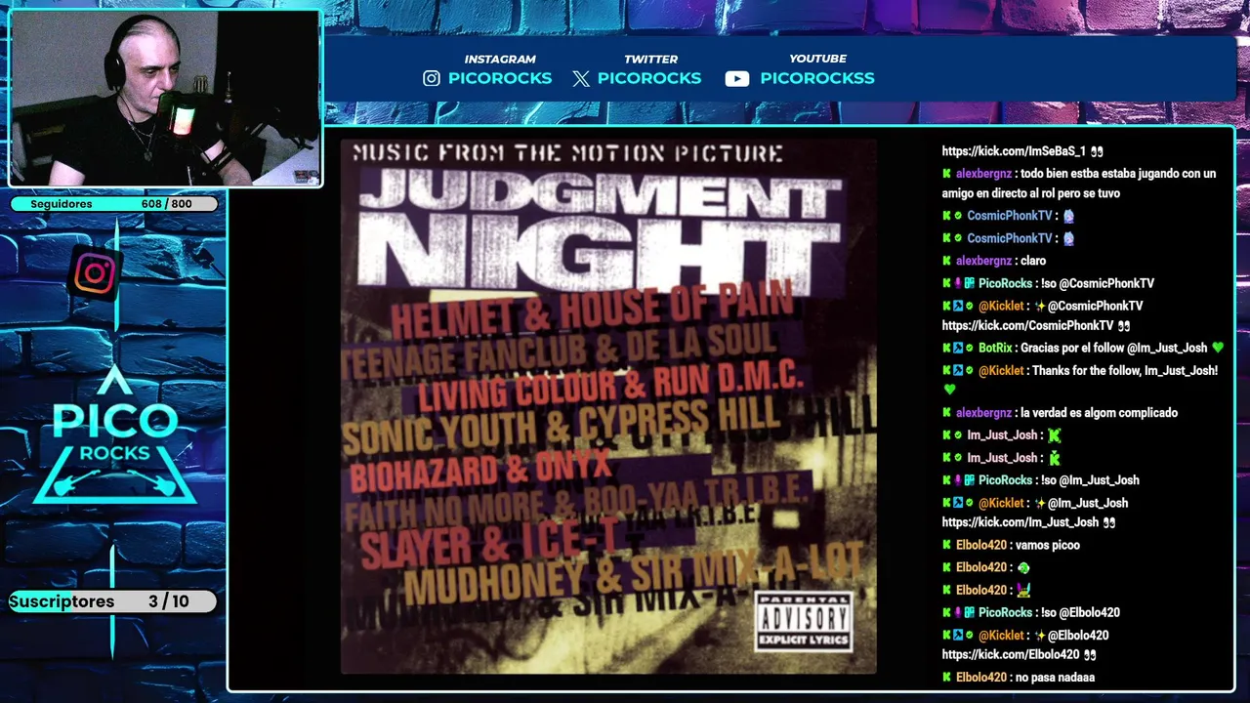The image size is (1250, 703).
Task: Open the kick.com/CosmicPhonkTV link in chat
Action: point(1027,325)
